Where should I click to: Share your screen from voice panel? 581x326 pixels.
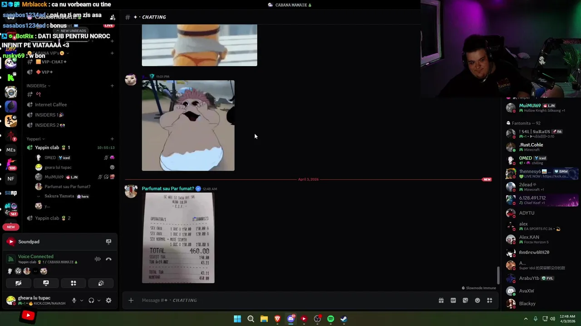point(46,283)
